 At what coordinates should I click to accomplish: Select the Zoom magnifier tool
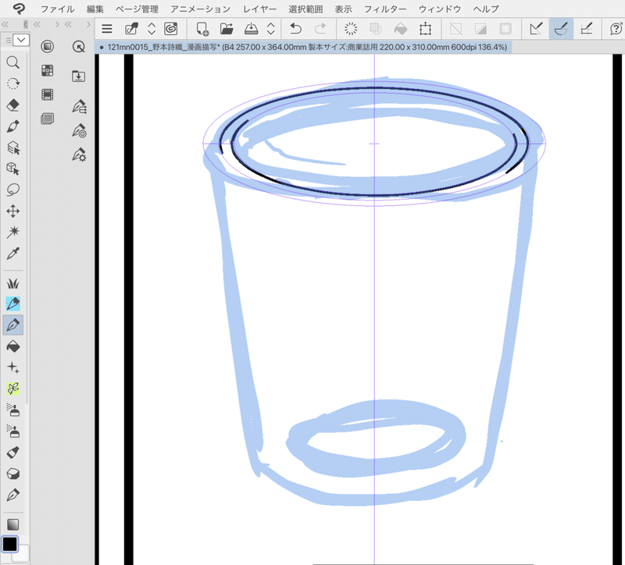[x=12, y=62]
